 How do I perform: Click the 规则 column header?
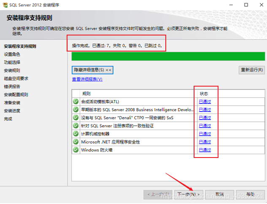[86, 93]
